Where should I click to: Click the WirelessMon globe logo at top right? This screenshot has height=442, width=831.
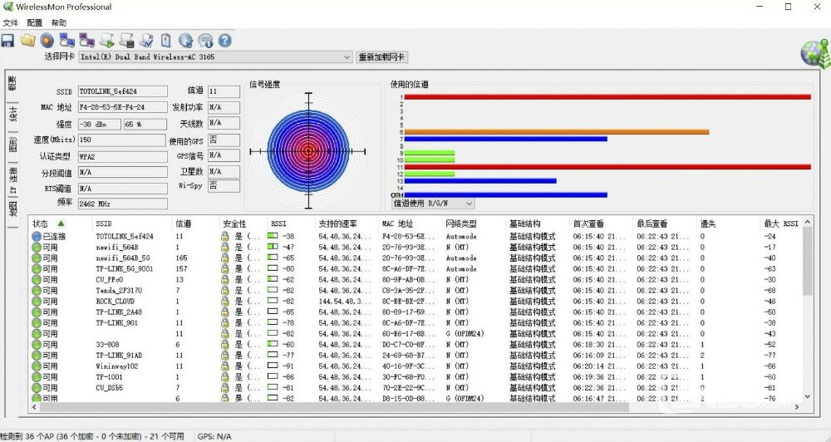coord(815,54)
